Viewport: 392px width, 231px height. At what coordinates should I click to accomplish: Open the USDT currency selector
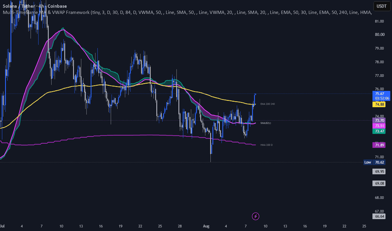coord(381,6)
